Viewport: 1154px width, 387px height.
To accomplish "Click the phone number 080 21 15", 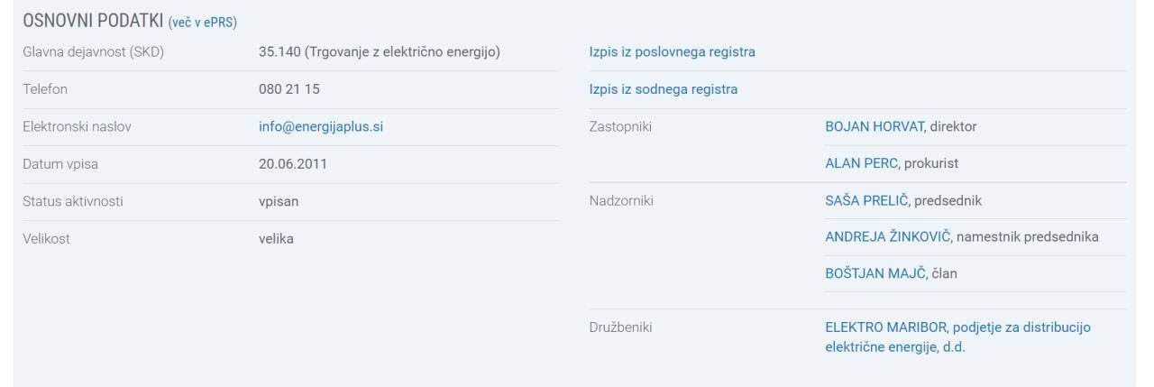I will click(288, 89).
